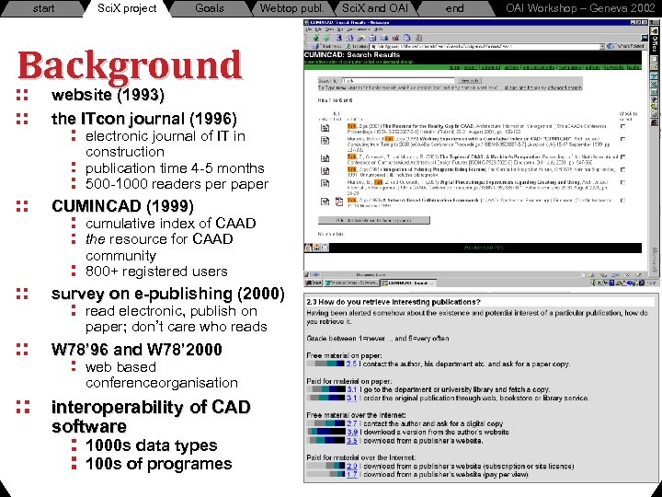This screenshot has width=662, height=497.
Task: Click first footer icon in CUMINCAD black bar
Action: point(308,248)
